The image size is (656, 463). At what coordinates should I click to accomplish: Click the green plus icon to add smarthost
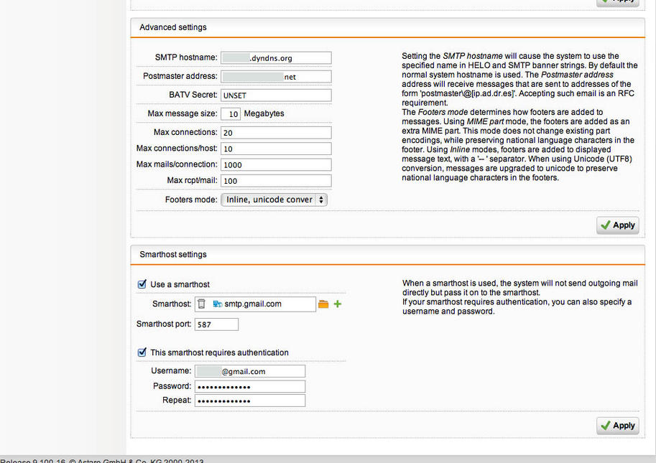click(338, 304)
